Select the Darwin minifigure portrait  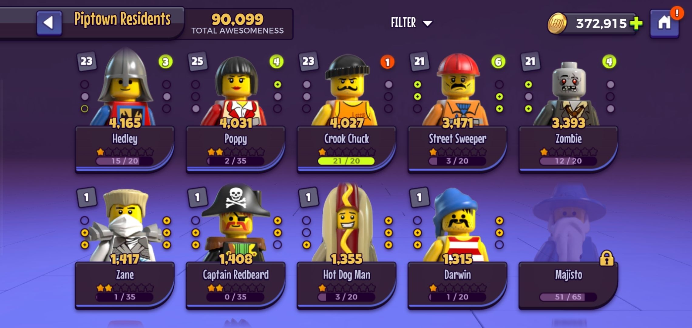pyautogui.click(x=457, y=225)
